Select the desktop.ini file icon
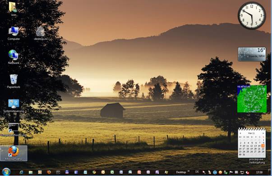Image resolution: width=272 pixels, height=176 pixels. [x=41, y=33]
